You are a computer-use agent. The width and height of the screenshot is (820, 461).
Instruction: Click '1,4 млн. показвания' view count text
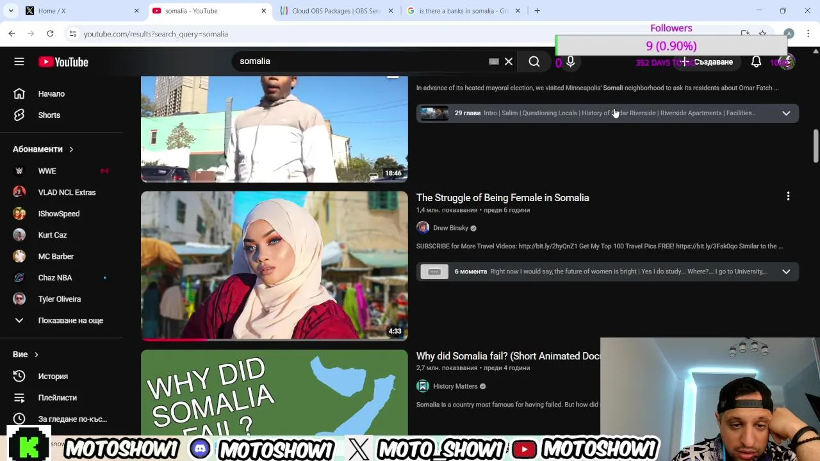[x=447, y=210]
